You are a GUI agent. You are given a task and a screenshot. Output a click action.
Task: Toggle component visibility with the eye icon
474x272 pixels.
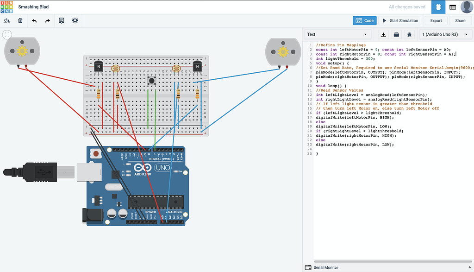click(x=75, y=20)
